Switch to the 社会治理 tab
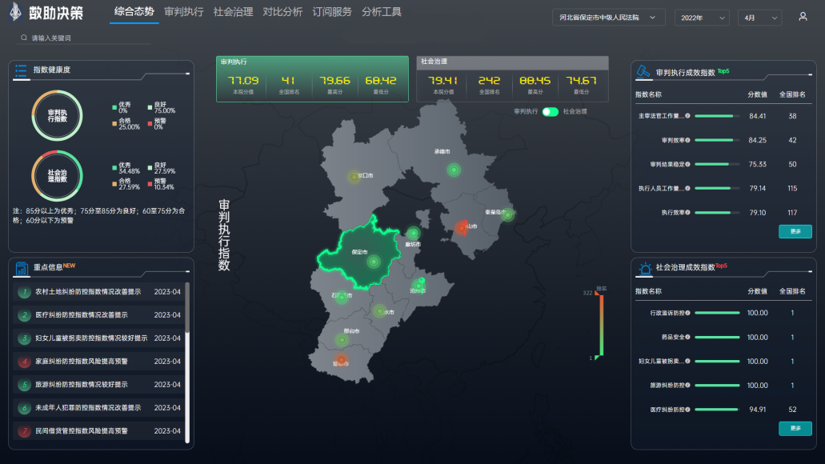The width and height of the screenshot is (825, 464). point(233,12)
